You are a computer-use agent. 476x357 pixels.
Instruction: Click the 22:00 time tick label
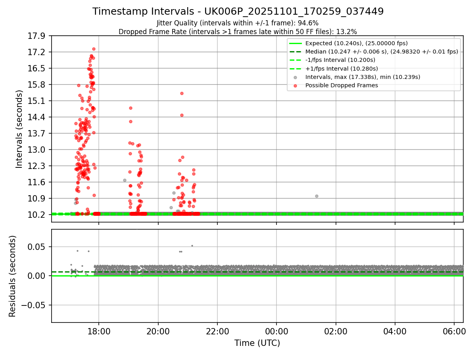[217, 331]
